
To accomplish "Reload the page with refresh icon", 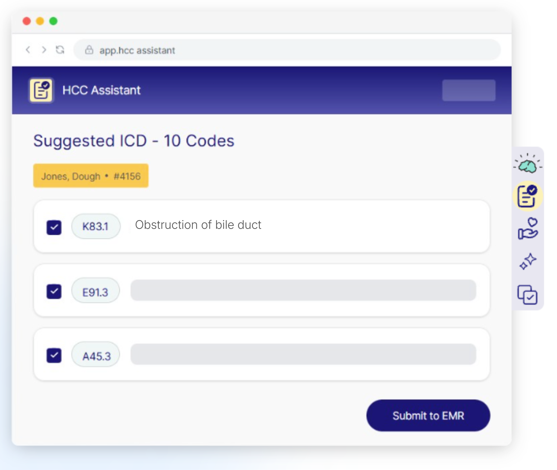I will click(60, 50).
